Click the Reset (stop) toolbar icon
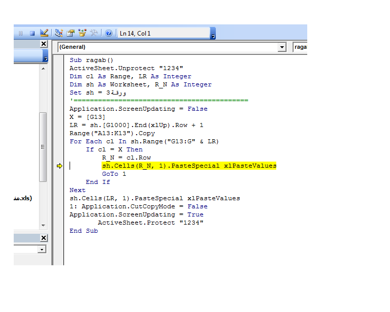 click(32, 33)
